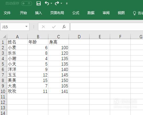Click height cell with value 145
The width and height of the screenshot is (143, 115).
pos(59,75)
